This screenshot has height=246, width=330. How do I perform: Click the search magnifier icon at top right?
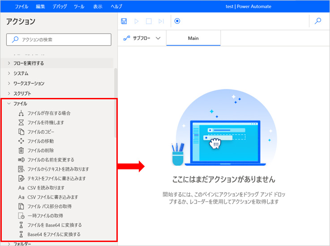pos(318,21)
